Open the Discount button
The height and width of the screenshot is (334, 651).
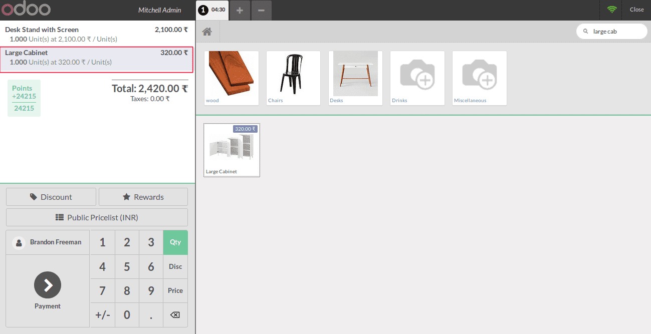click(51, 197)
